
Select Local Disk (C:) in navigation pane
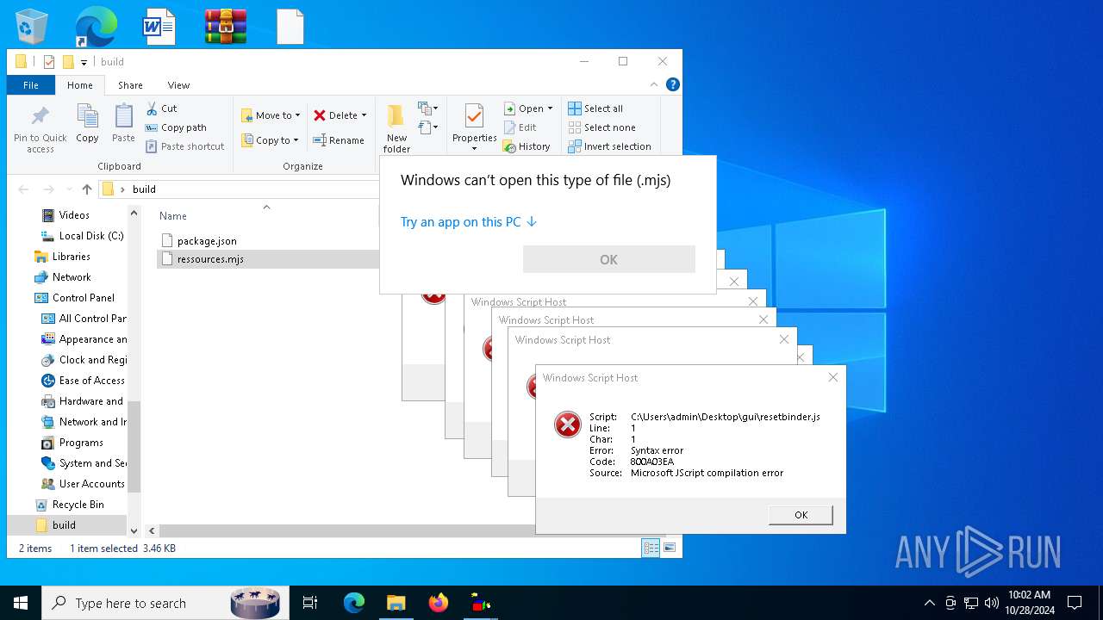(x=83, y=236)
